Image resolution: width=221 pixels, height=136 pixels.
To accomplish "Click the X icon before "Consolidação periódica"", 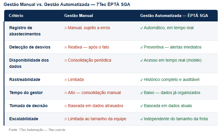I will coord(66,60).
